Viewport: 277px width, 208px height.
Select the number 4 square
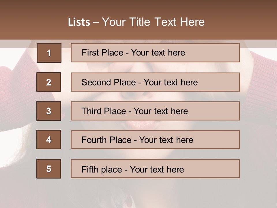[x=49, y=140]
